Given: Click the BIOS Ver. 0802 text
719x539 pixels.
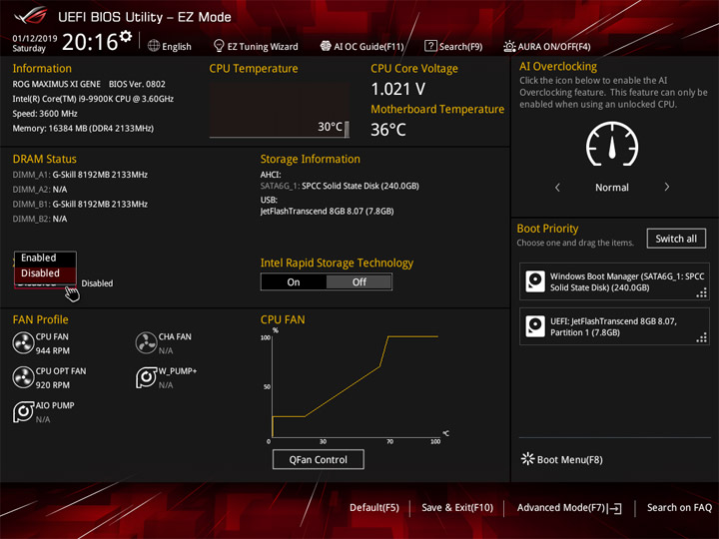Looking at the screenshot, I should coord(137,84).
